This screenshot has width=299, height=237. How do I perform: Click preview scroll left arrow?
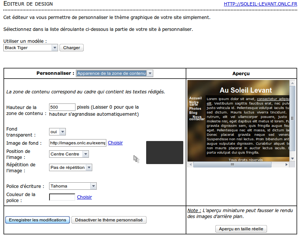point(190,164)
